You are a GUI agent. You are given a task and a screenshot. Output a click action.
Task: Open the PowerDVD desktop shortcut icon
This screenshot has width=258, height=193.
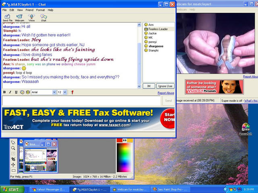pos(246,129)
